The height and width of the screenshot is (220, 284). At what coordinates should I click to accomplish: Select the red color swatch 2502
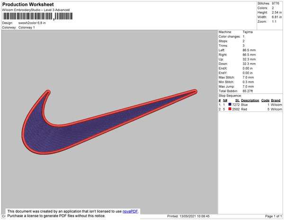pos(230,109)
